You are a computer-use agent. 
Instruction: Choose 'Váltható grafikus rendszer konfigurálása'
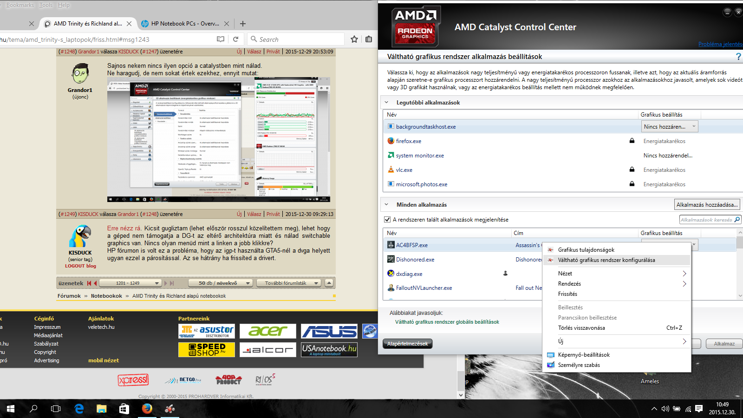point(617,260)
